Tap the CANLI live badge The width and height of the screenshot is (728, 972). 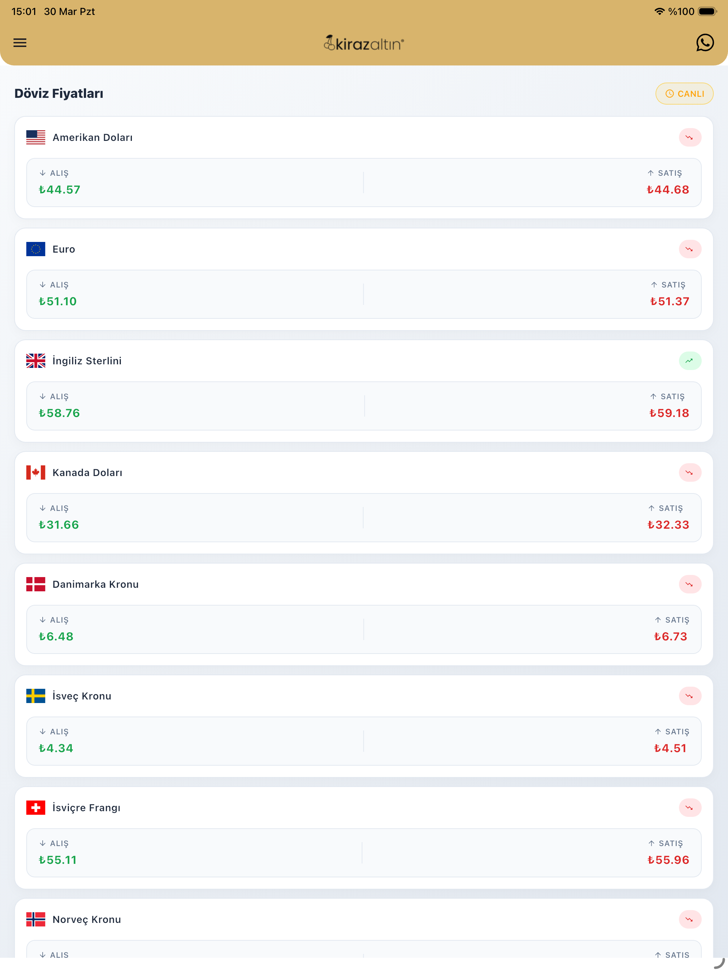(x=684, y=94)
